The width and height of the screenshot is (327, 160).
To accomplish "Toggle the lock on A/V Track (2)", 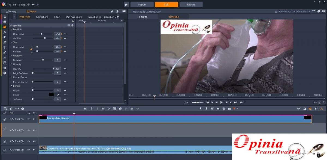I will click(5, 128).
